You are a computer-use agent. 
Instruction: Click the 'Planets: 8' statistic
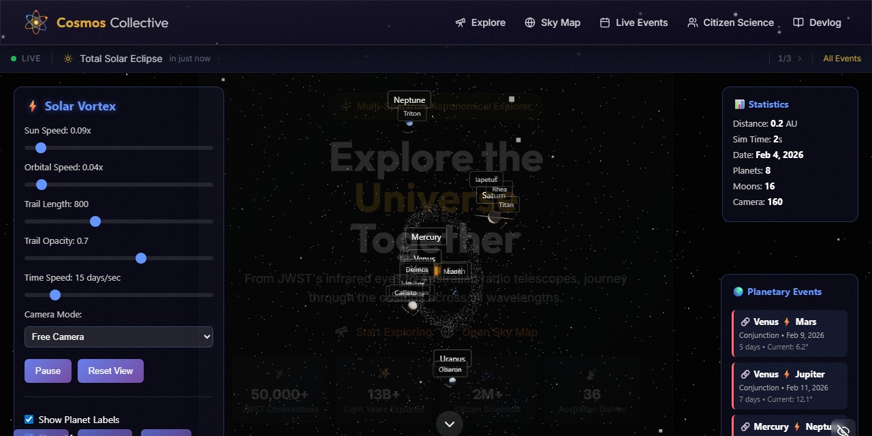pyautogui.click(x=752, y=170)
